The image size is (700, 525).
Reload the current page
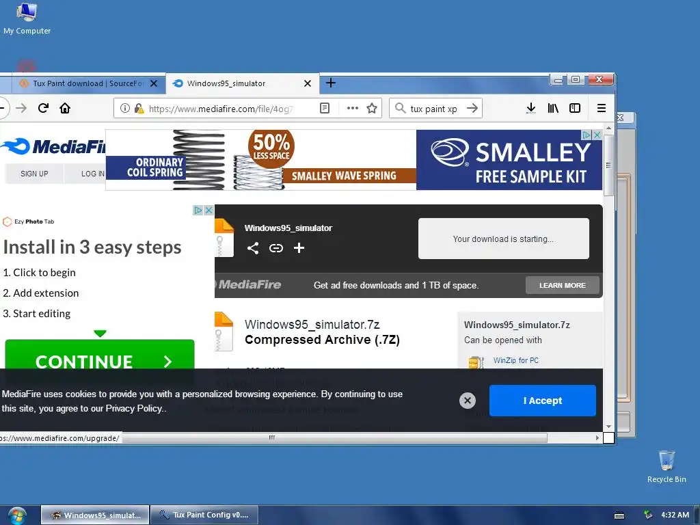pyautogui.click(x=43, y=108)
